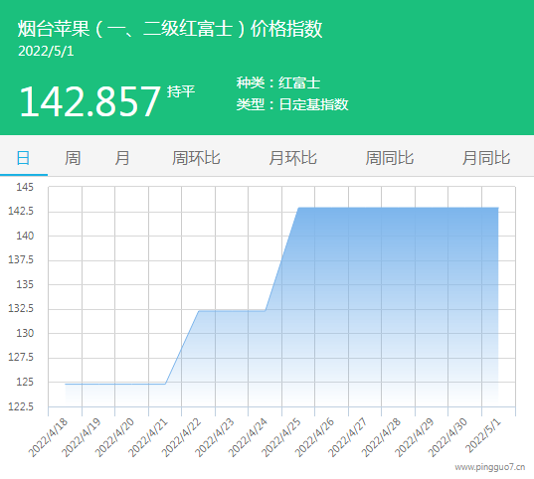The image size is (534, 479).
Task: Click the 类型：日定基指数 label
Action: 292,104
